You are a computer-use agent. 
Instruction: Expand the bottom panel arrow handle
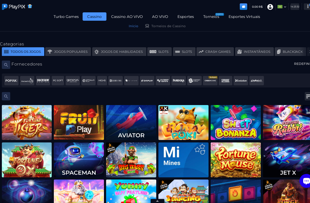point(157,201)
